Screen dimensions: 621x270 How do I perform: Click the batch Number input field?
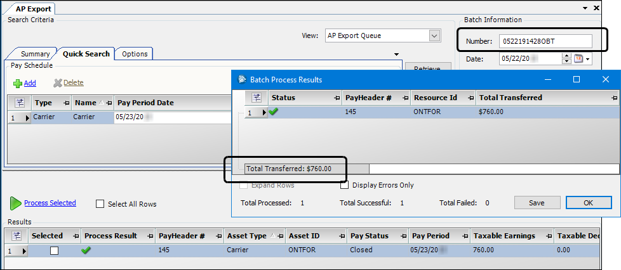tap(545, 41)
